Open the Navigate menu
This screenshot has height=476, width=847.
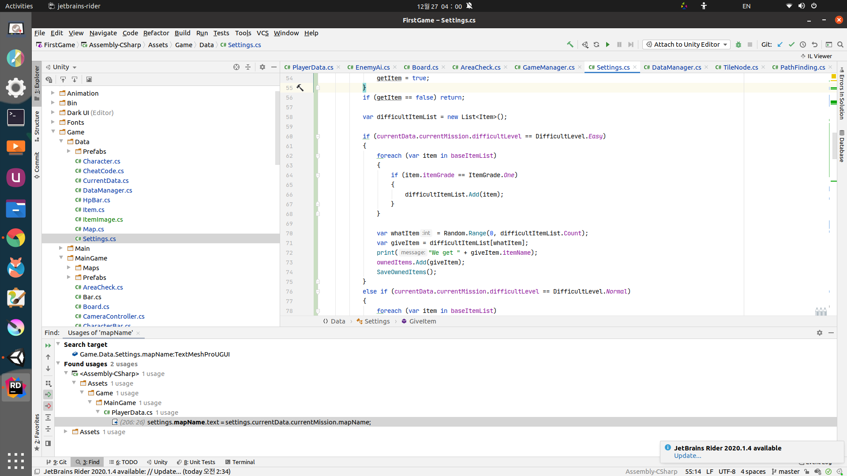click(x=103, y=33)
